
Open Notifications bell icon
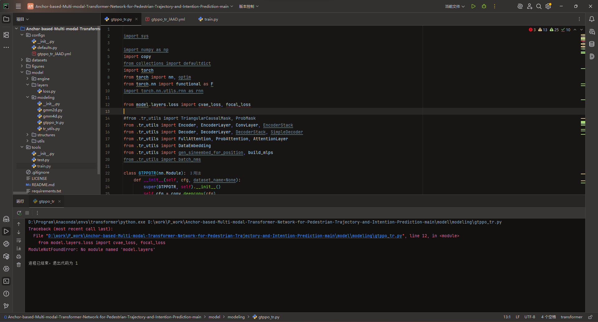(x=592, y=19)
